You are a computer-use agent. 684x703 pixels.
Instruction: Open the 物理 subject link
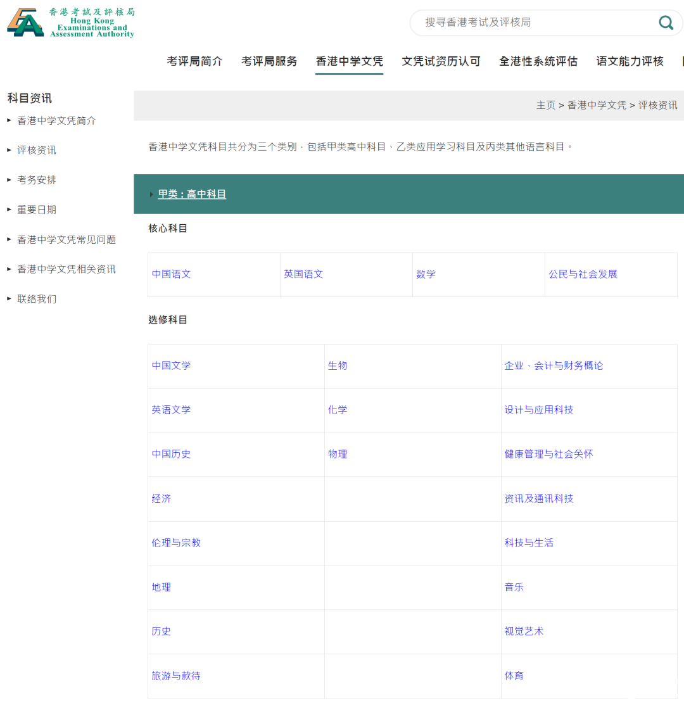[338, 454]
